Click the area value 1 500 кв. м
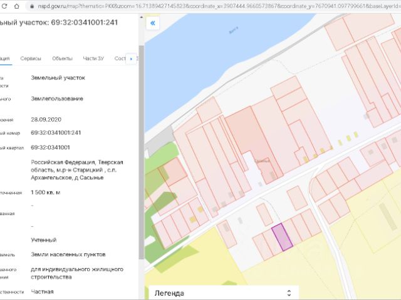Image resolution: width=401 pixels, height=300 pixels. pyautogui.click(x=46, y=192)
